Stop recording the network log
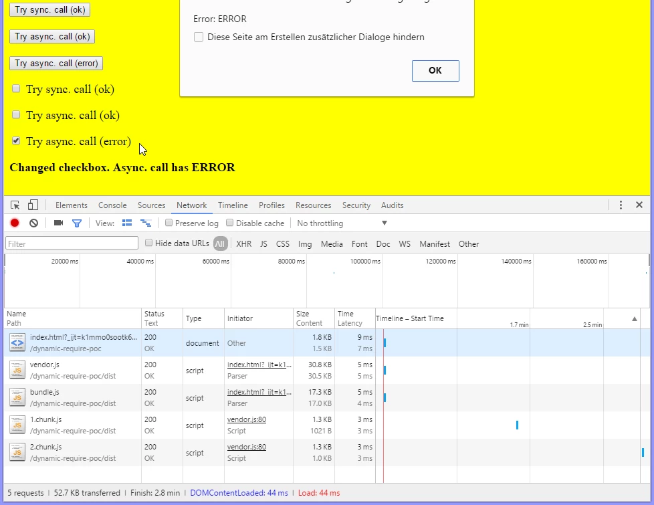Viewport: 654px width, 505px height. (x=15, y=223)
